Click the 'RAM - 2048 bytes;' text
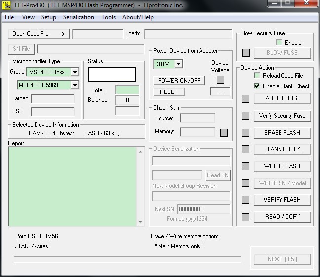The height and width of the screenshot is (277, 320). click(x=51, y=133)
